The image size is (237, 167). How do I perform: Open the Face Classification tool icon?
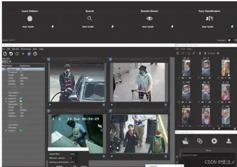[209, 18]
